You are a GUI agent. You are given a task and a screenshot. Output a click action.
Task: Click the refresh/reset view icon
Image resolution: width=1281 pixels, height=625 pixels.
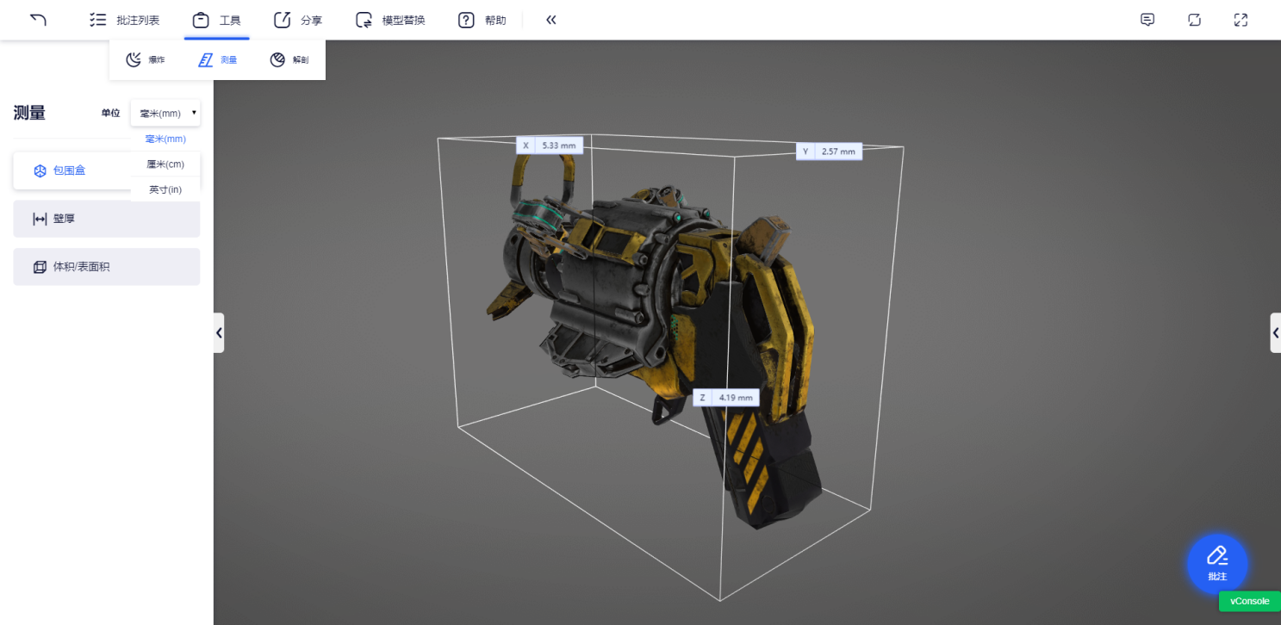click(x=1194, y=20)
